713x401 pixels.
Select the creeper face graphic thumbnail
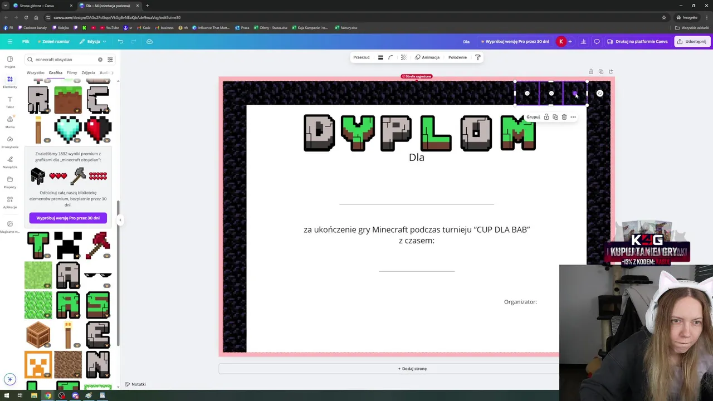(x=68, y=245)
